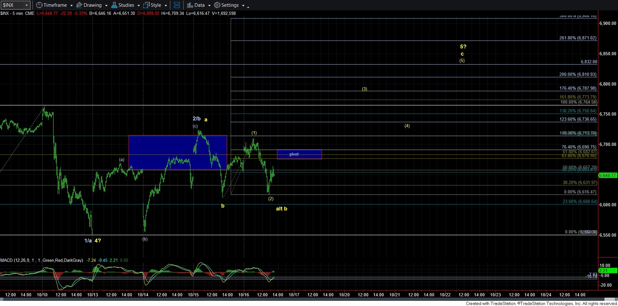Expand the $INX symbol dropdown arrow
The height and width of the screenshot is (306, 618).
27,5
